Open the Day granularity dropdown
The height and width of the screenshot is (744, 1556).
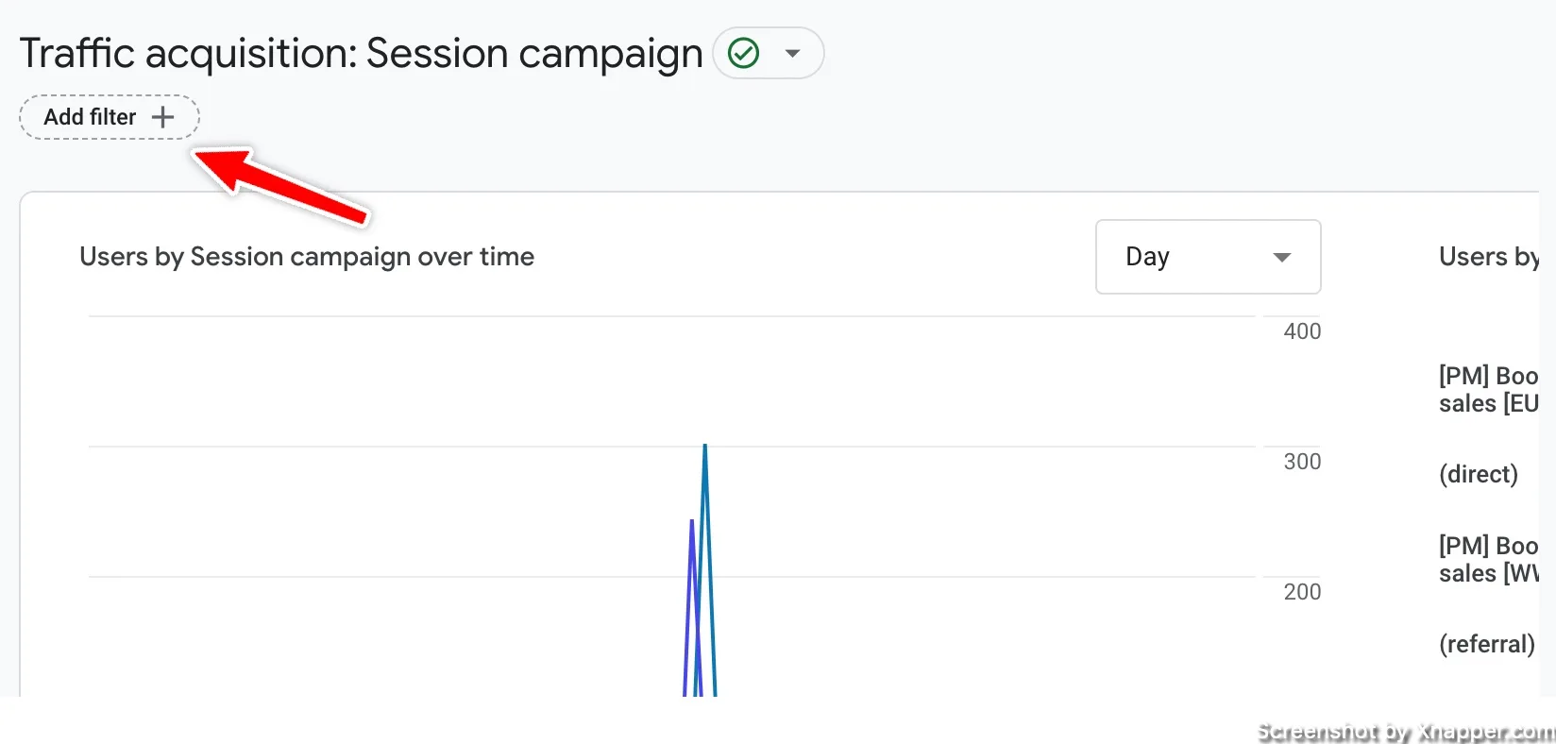(1207, 257)
